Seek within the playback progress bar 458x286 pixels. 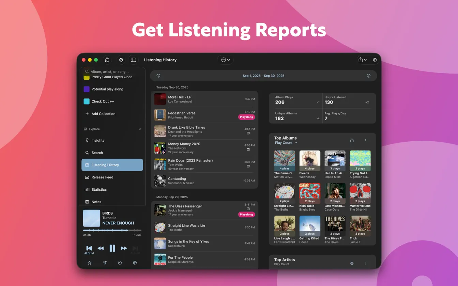[112, 231]
